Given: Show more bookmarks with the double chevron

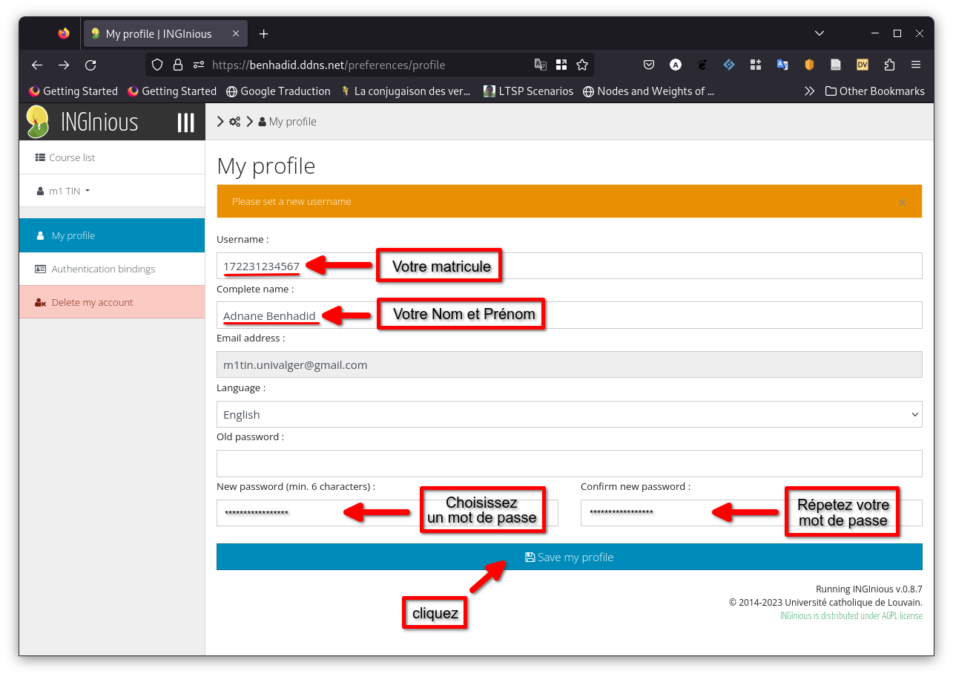Looking at the screenshot, I should [x=809, y=91].
